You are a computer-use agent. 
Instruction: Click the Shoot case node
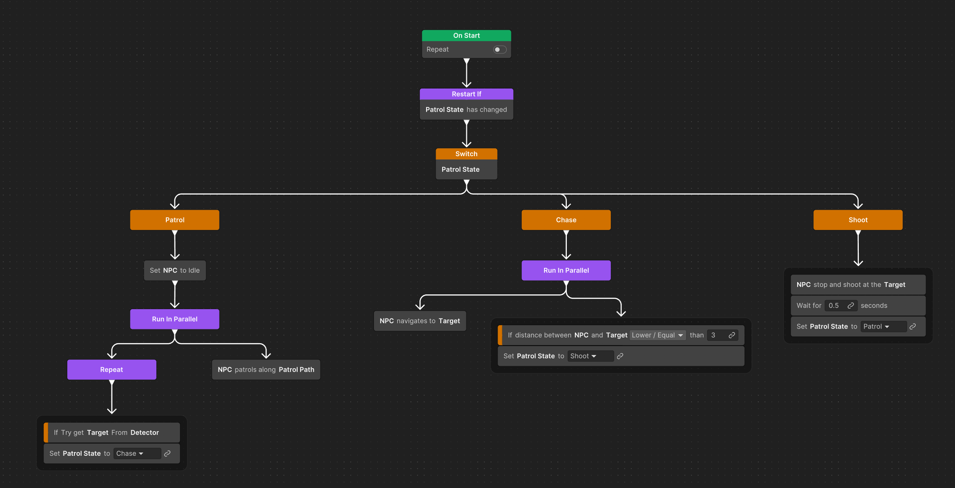[x=858, y=220]
